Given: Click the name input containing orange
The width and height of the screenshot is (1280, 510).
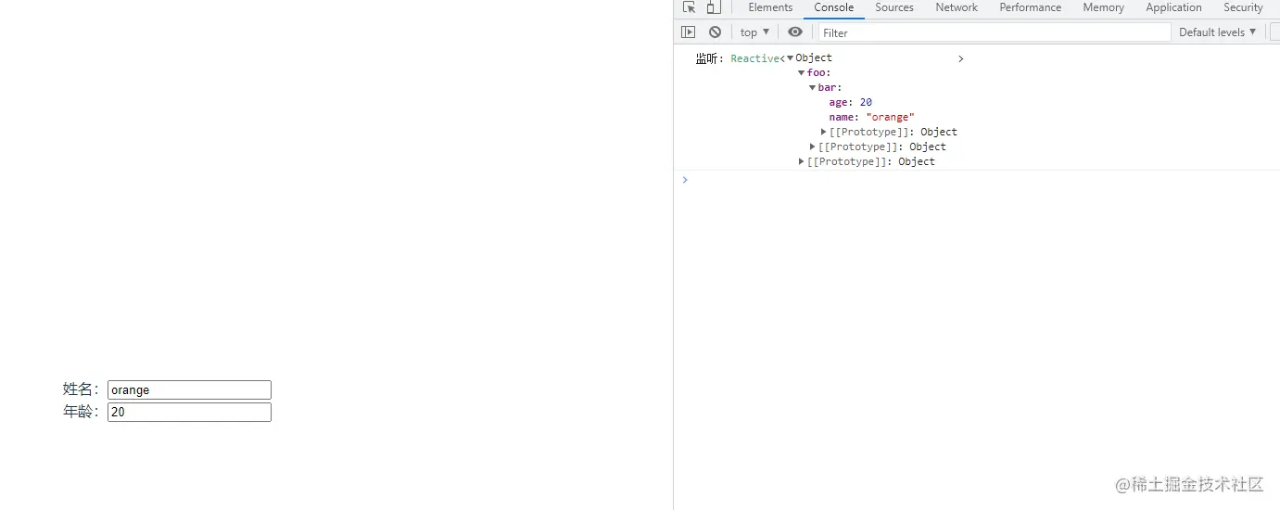Looking at the screenshot, I should [x=189, y=389].
